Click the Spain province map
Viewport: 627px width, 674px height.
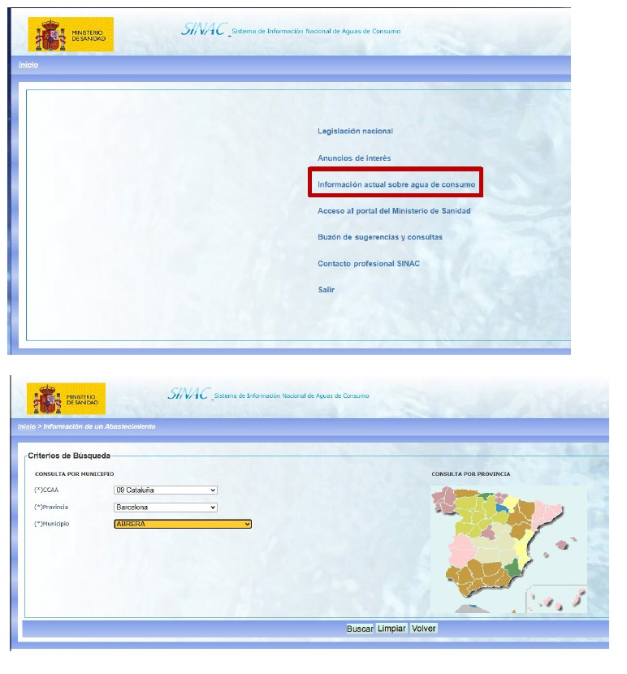[x=508, y=548]
